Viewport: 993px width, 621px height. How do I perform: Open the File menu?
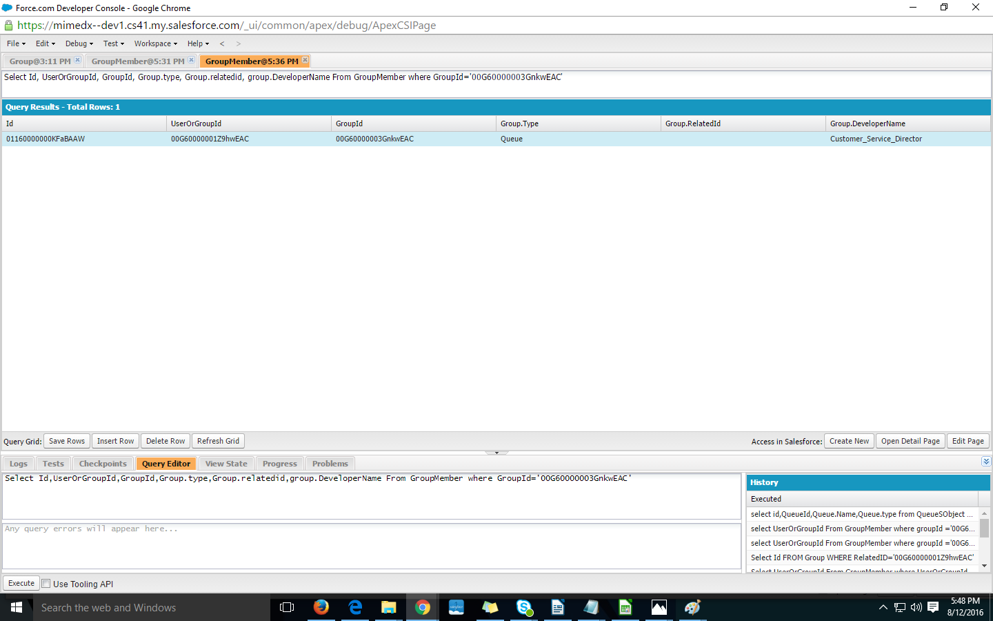tap(16, 43)
